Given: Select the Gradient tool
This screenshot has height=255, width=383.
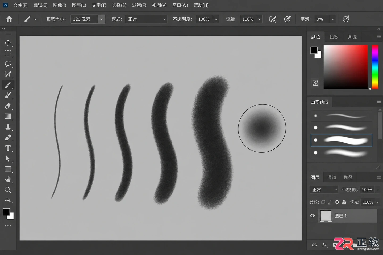Looking at the screenshot, I should click(x=8, y=116).
